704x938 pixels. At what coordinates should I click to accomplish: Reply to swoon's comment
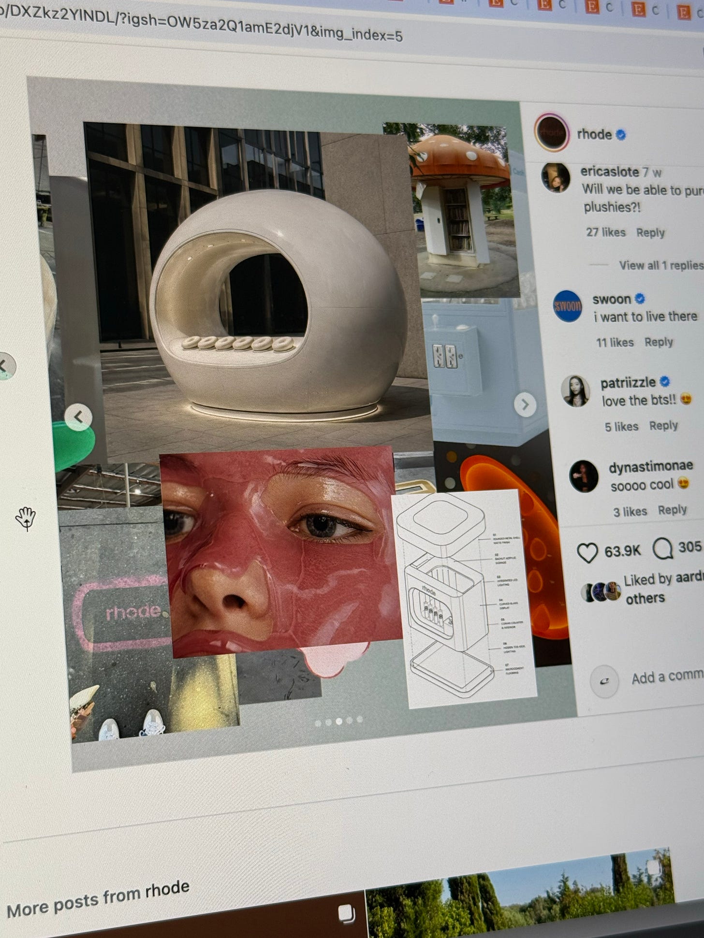[x=659, y=342]
